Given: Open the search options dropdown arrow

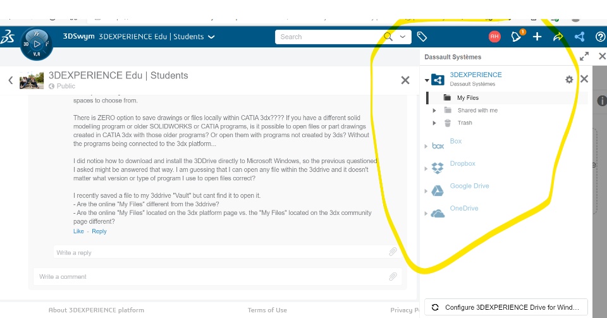Looking at the screenshot, I should coord(403,37).
